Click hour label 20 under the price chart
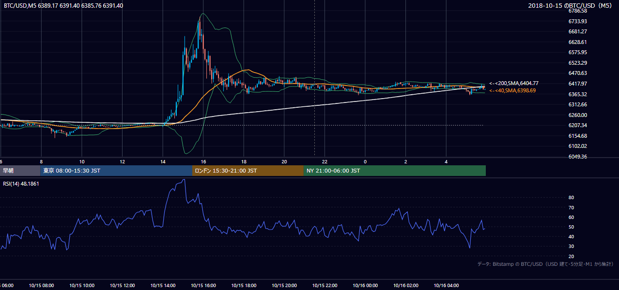This screenshot has width=619, height=290. (x=284, y=161)
